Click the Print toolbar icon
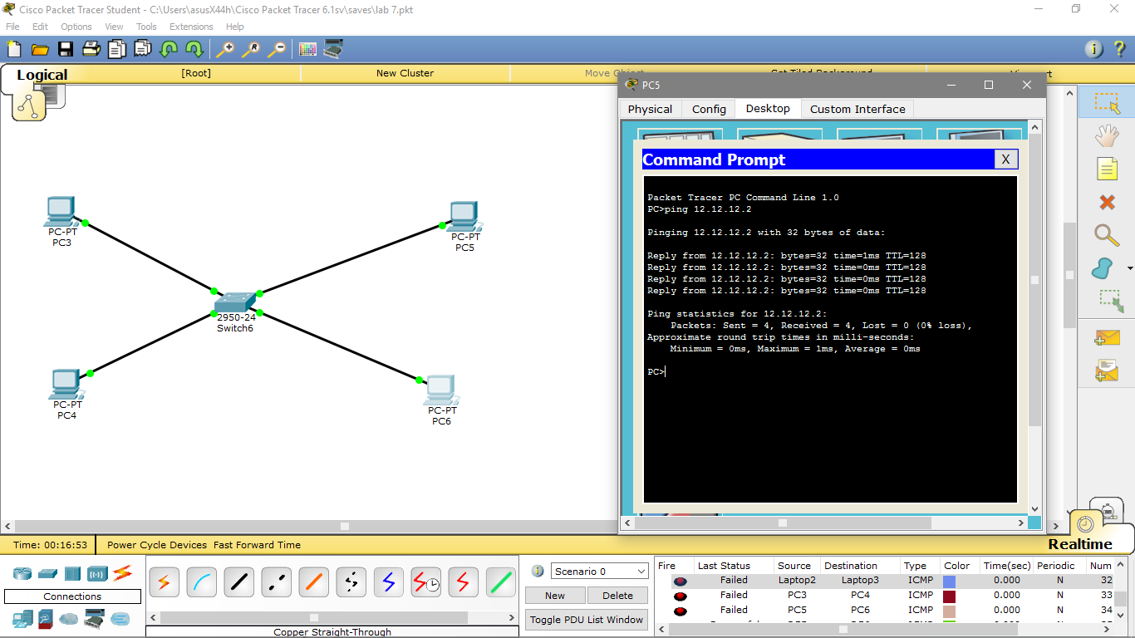 [x=91, y=49]
